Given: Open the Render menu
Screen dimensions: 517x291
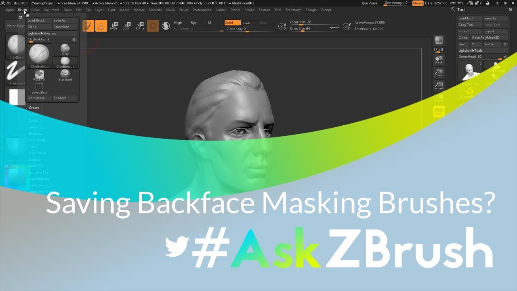Looking at the screenshot, I should point(221,10).
